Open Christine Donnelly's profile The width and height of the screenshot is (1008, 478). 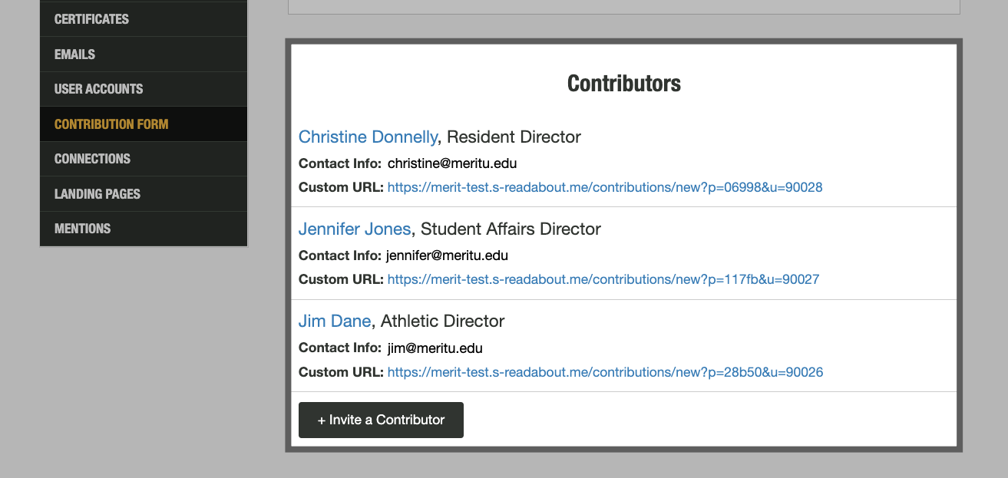pos(368,137)
